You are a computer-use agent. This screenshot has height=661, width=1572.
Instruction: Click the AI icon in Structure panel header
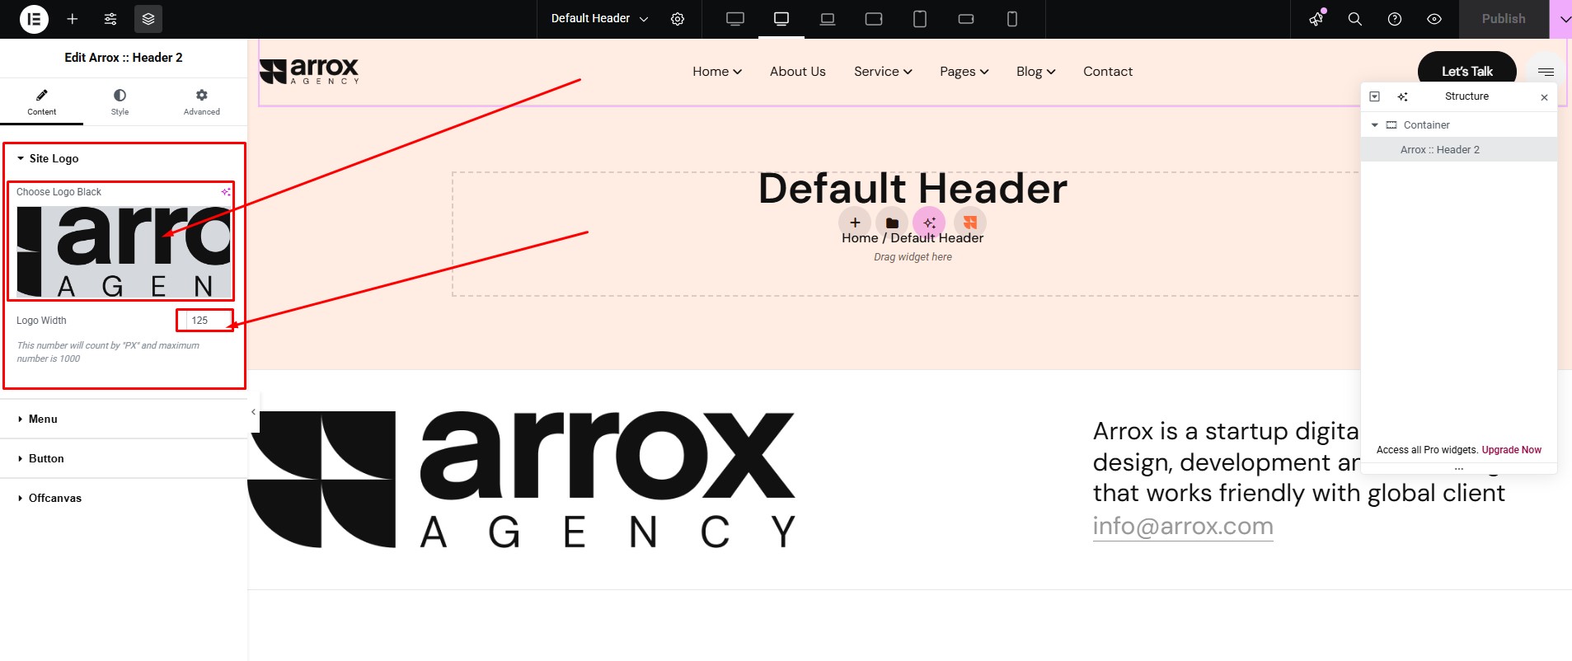pos(1403,96)
